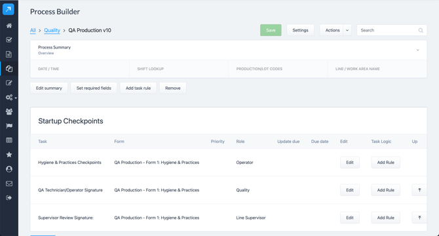This screenshot has height=236, width=439.
Task: Open the user profile sidebar icon
Action: pos(9,169)
